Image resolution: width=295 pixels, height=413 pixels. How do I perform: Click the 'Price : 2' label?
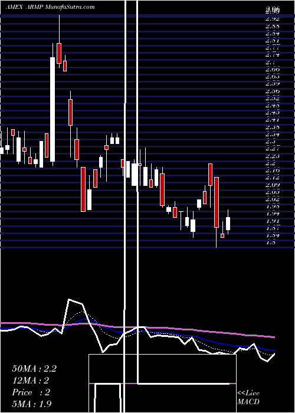tap(31, 392)
